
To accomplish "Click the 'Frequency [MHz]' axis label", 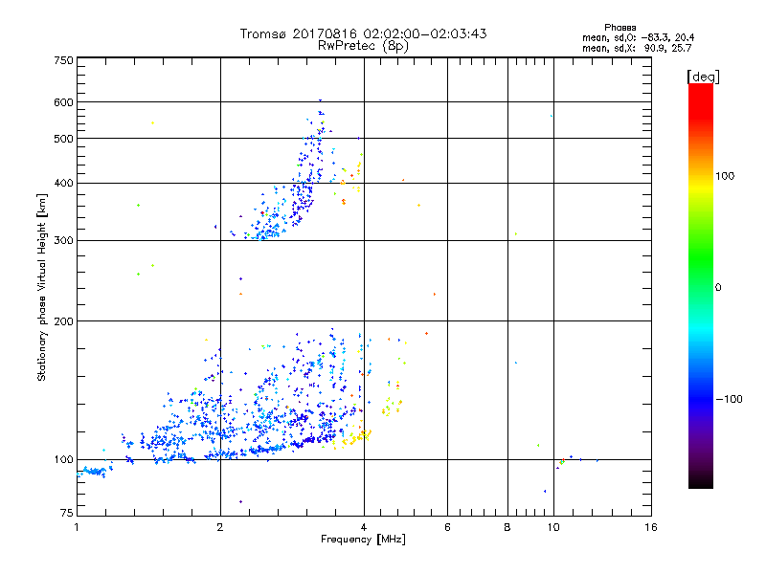I will (363, 540).
